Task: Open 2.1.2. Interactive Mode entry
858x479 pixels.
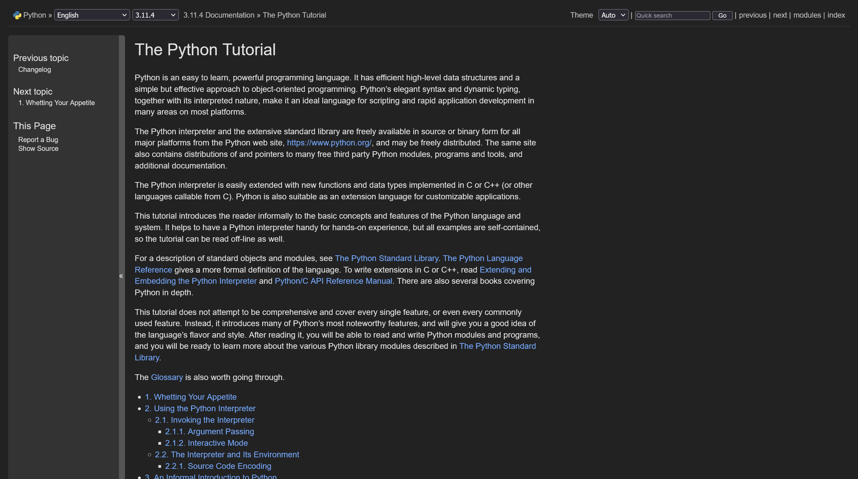Action: [206, 443]
